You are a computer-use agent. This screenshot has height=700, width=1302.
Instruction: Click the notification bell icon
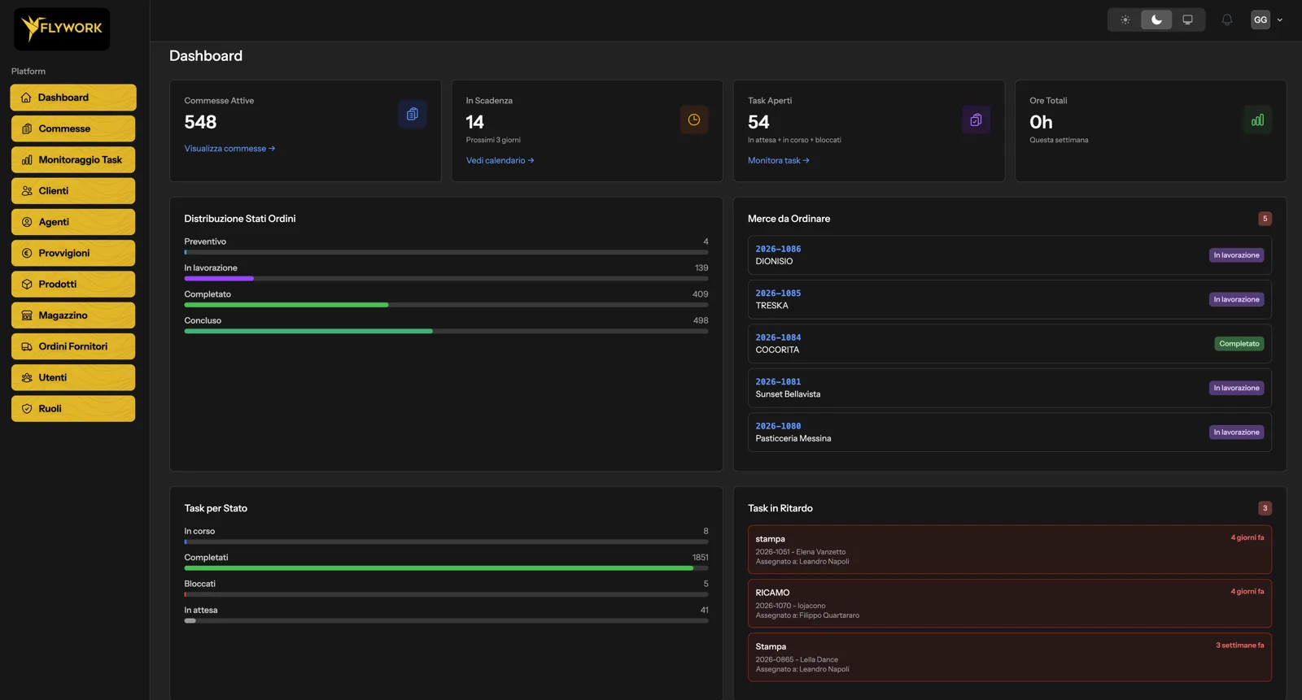(x=1226, y=20)
